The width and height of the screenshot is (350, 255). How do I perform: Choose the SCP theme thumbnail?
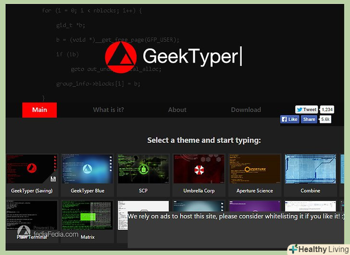(143, 169)
